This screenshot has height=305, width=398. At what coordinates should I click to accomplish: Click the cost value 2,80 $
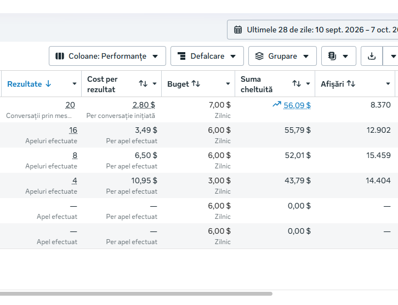(144, 105)
